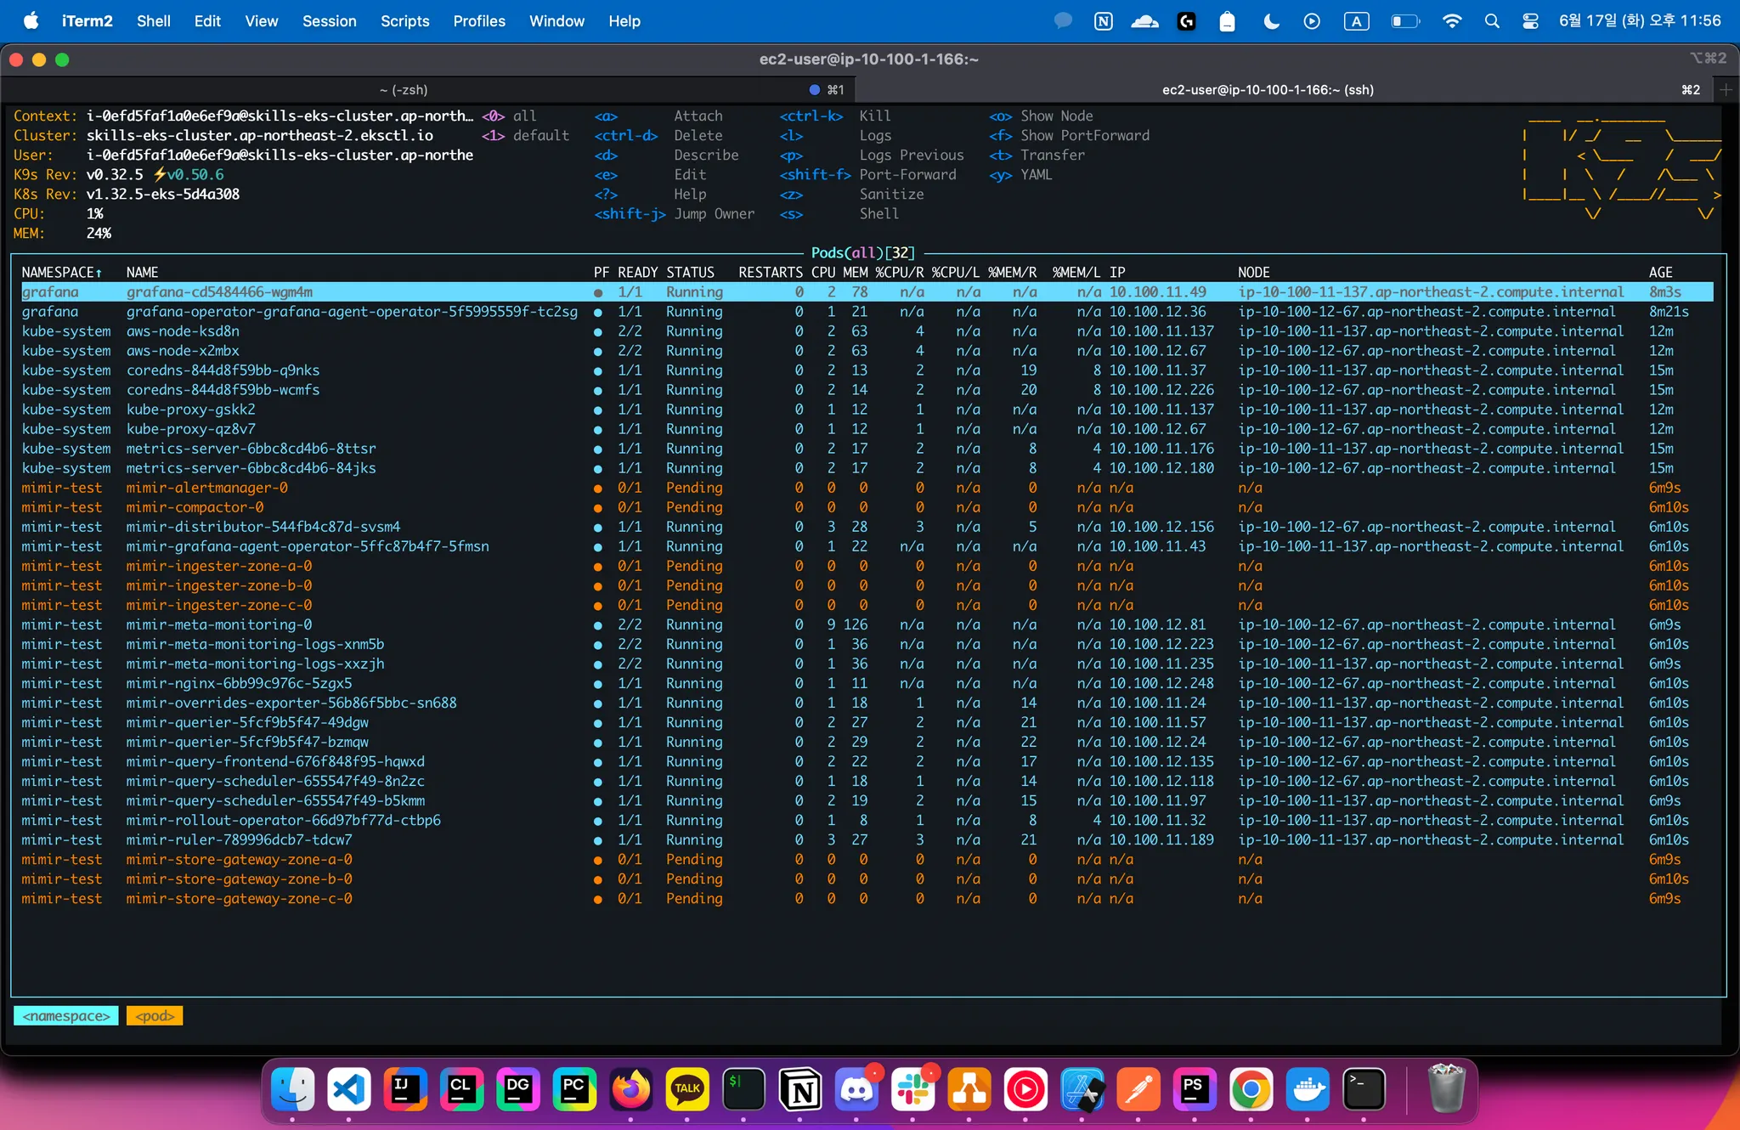The height and width of the screenshot is (1130, 1740).
Task: Open the input source selector
Action: pyautogui.click(x=1356, y=21)
